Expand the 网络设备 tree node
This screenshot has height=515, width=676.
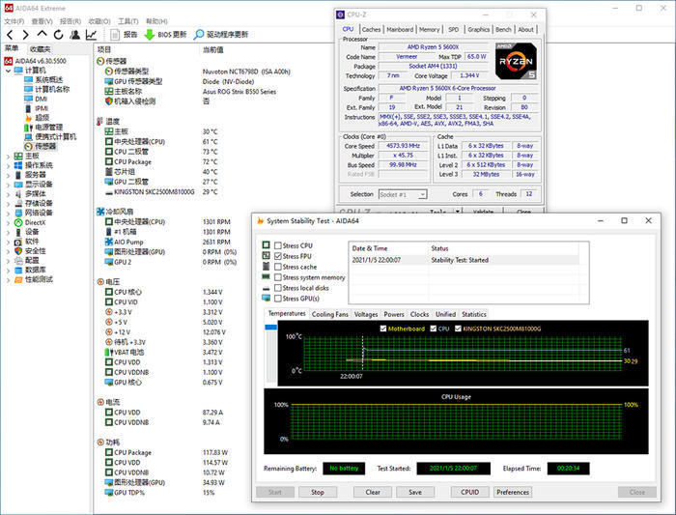pos(8,214)
